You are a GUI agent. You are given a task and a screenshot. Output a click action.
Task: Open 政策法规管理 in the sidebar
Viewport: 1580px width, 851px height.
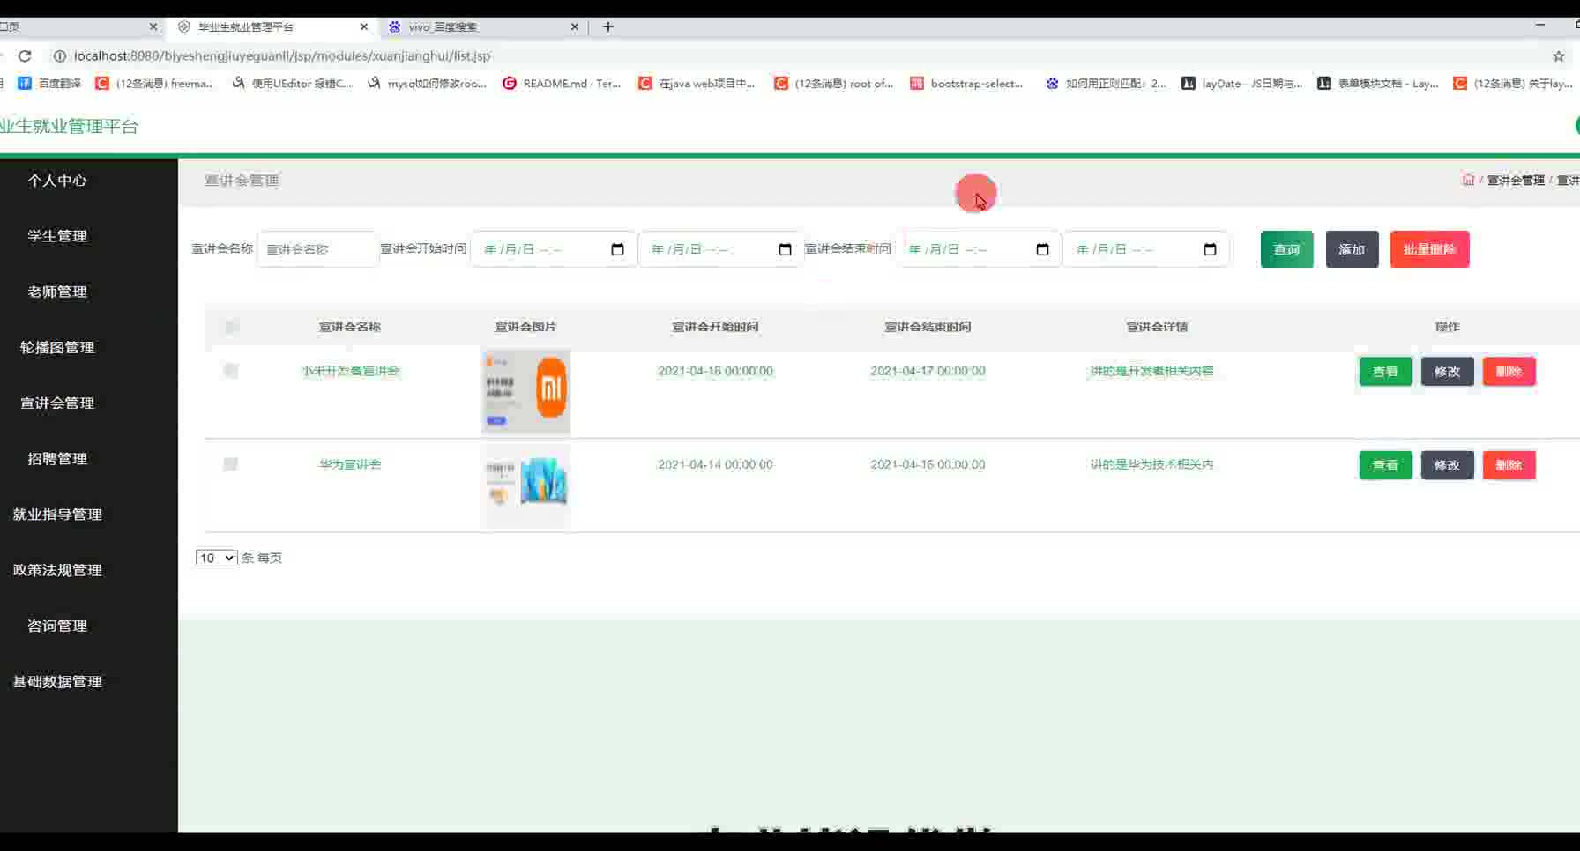tap(57, 570)
